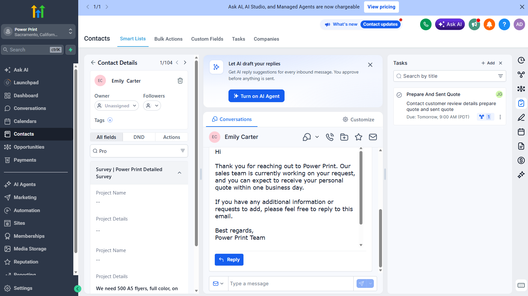The width and height of the screenshot is (528, 296).
Task: Open the calendar icon in right rail
Action: (x=521, y=132)
